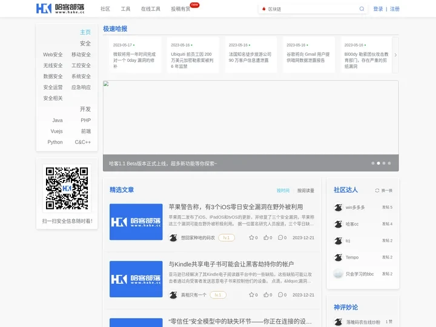Viewport: 436px width, 327px height.
Task: Open PHP development category
Action: [85, 120]
